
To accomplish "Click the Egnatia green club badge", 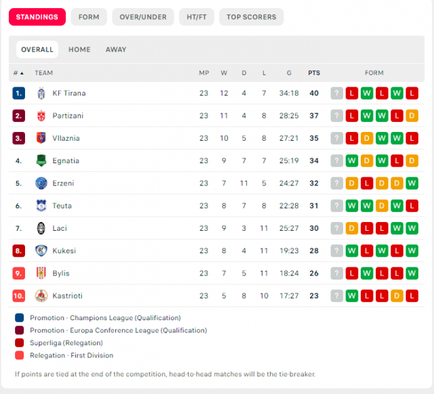I will tap(41, 161).
